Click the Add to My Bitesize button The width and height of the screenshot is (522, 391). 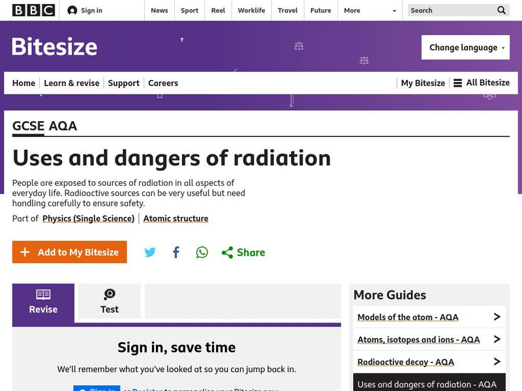click(x=69, y=252)
